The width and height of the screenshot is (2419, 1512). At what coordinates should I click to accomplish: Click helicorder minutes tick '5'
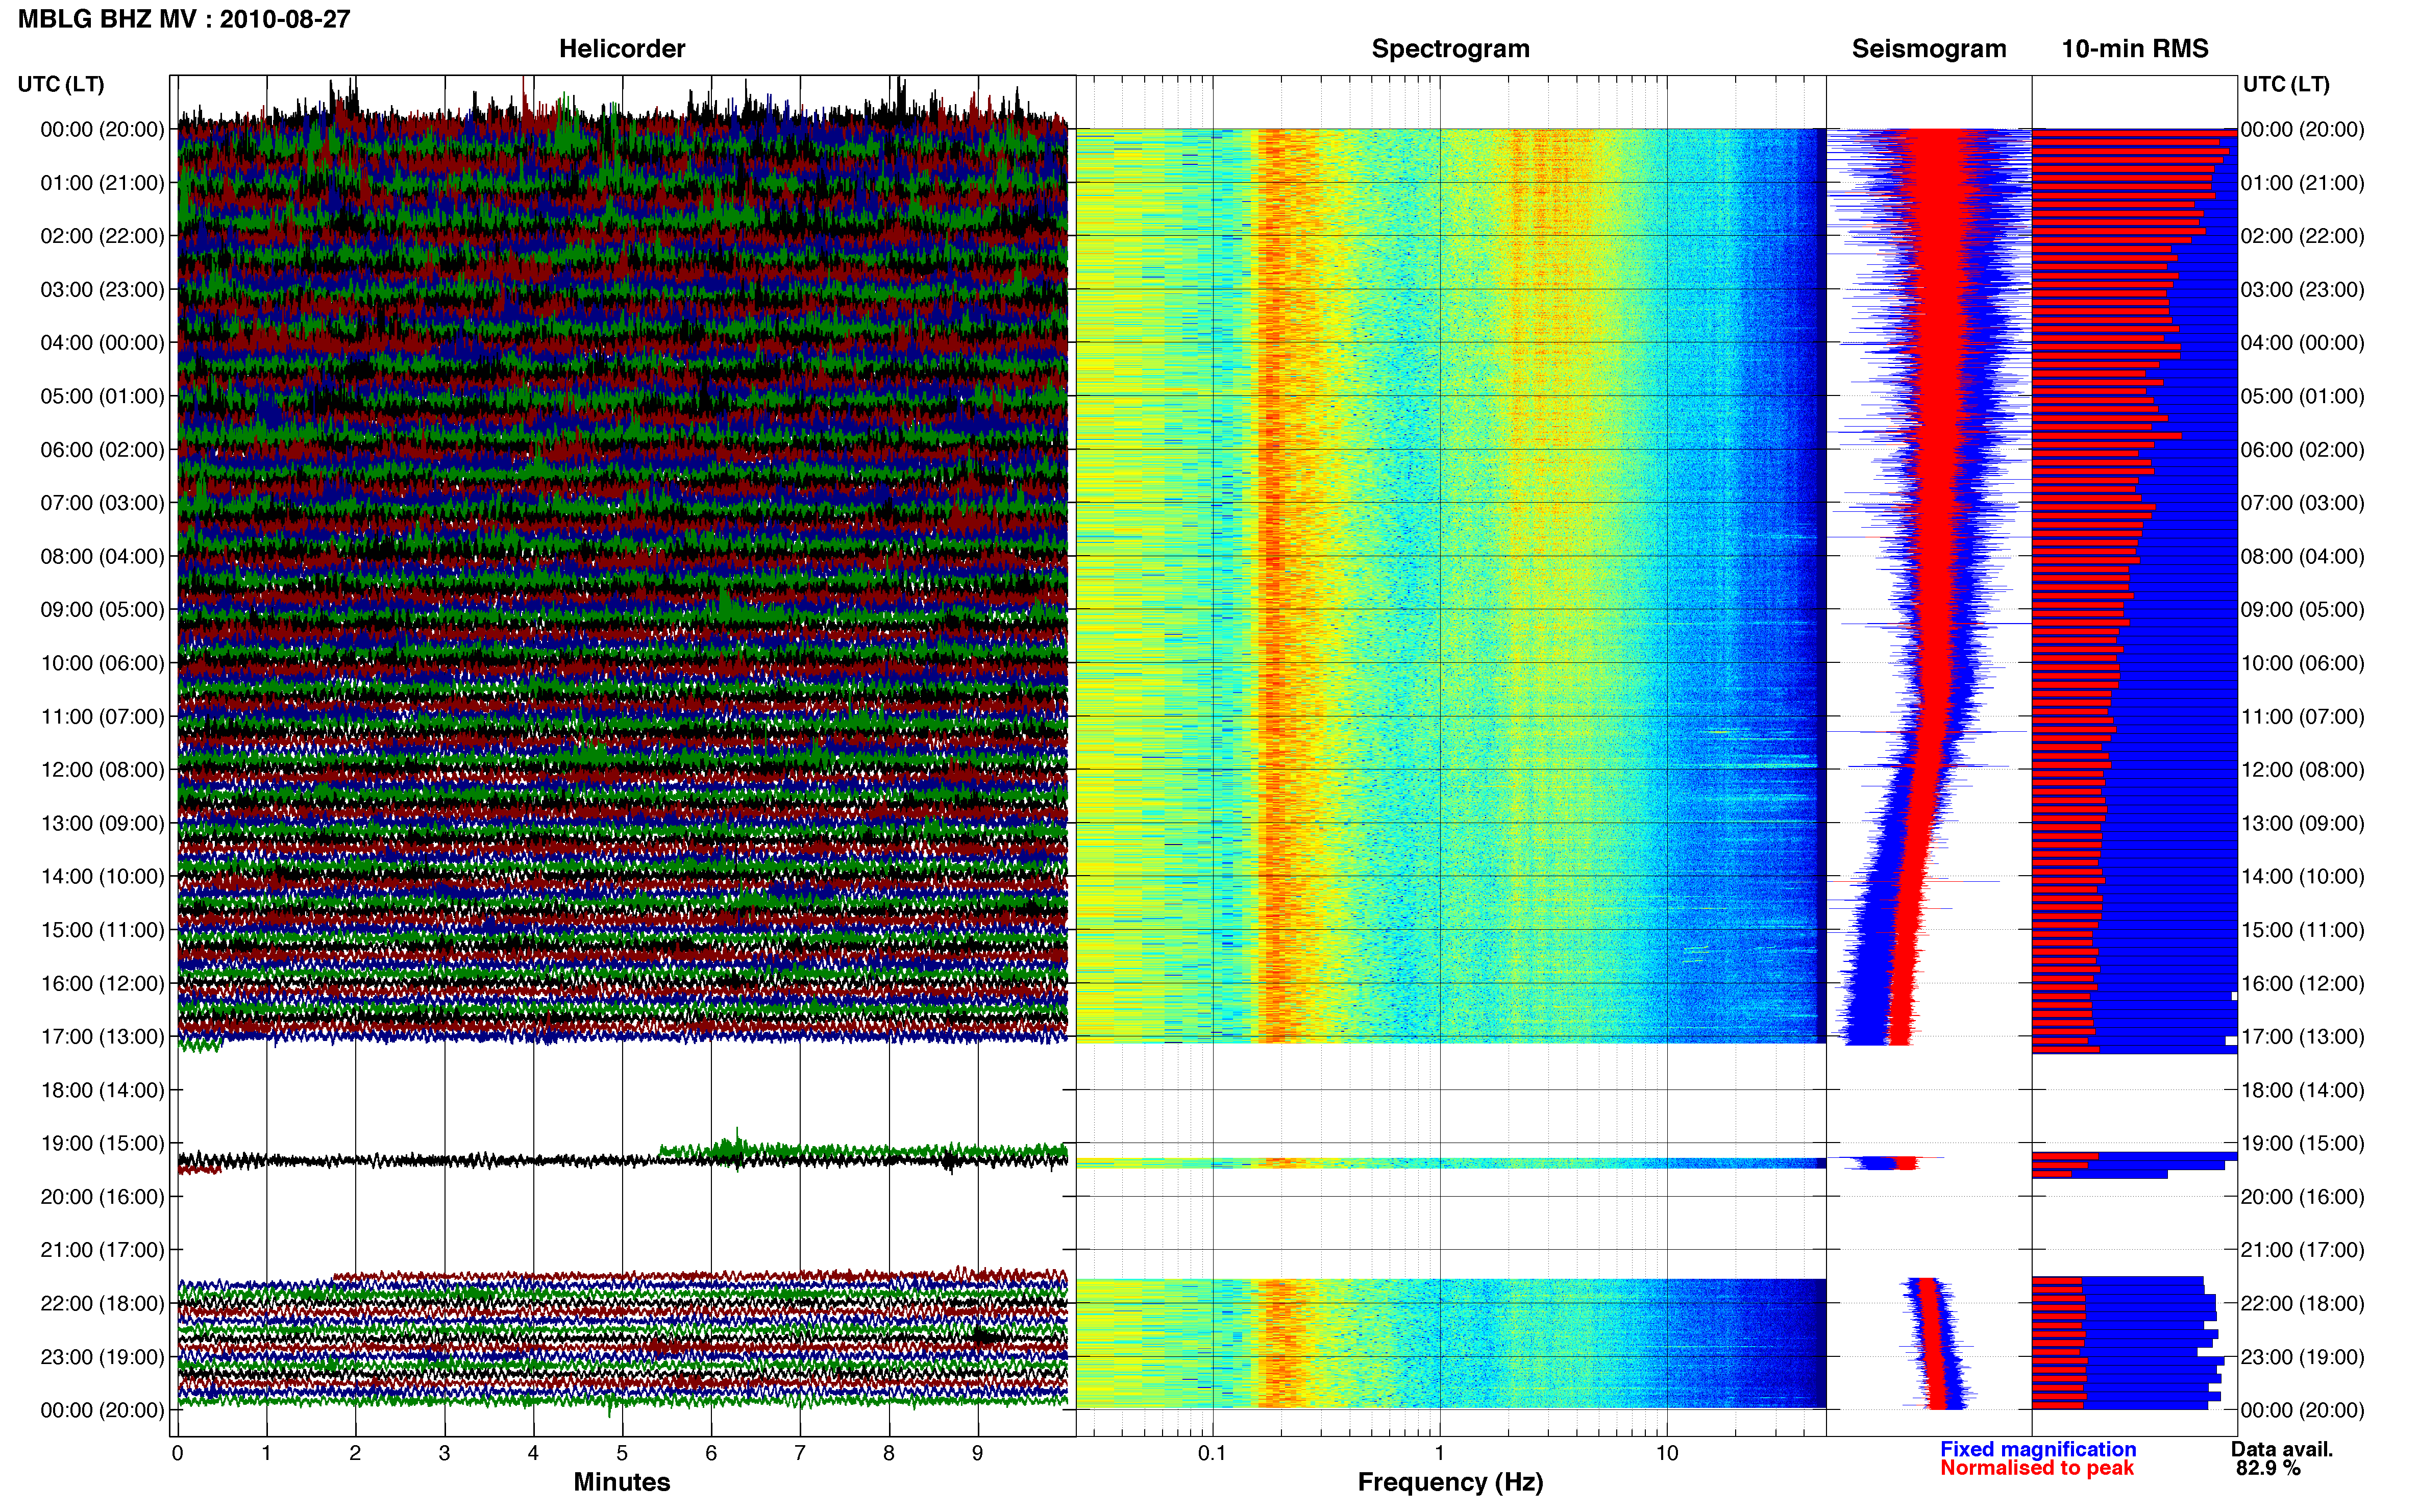coord(622,1454)
